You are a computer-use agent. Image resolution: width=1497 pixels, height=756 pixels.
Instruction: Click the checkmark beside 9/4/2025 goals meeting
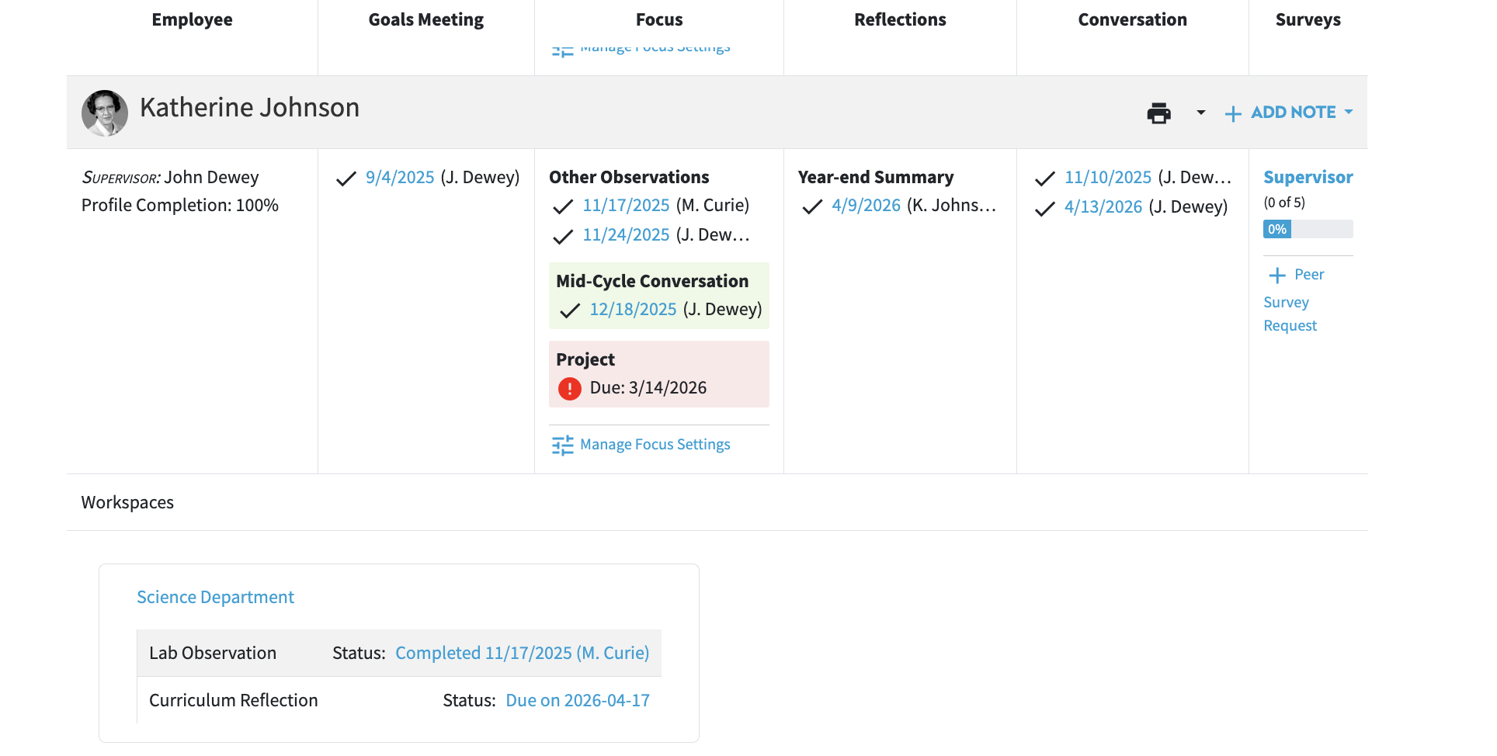[x=346, y=179]
